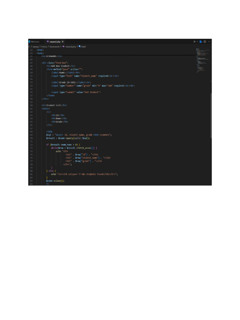Click the if ($result->num_rows > 0) line
This screenshot has width=240, height=320.
point(63,145)
